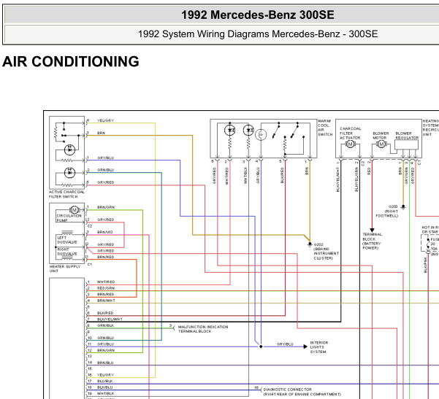Click the horizontal "WHT/RED" label at pin 1
Viewport: 439px width, 399px height.
click(106, 282)
